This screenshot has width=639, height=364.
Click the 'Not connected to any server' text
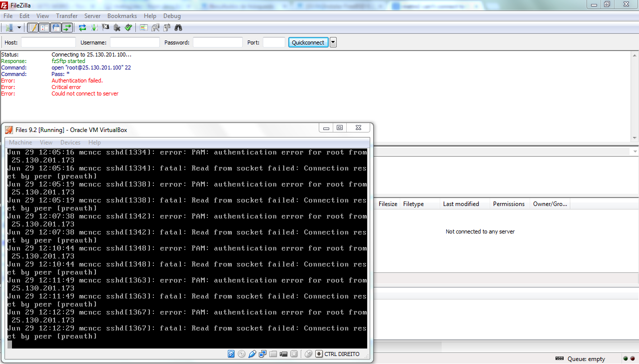pos(480,231)
